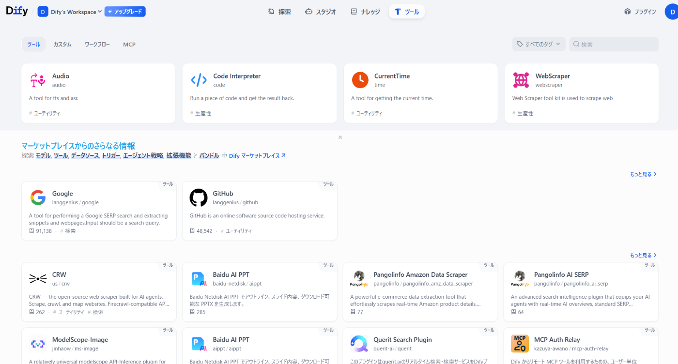Open the Dify's Workspace dropdown
The width and height of the screenshot is (678, 364).
[70, 12]
